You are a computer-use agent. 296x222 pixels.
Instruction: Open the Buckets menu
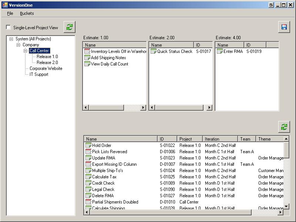27,13
